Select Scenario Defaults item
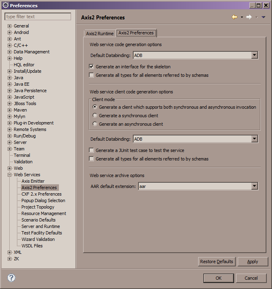This screenshot has height=289, width=272. [x=38, y=220]
